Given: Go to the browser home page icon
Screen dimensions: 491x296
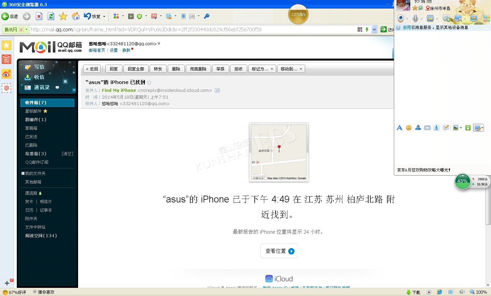Looking at the screenshot, I should tap(76, 16).
